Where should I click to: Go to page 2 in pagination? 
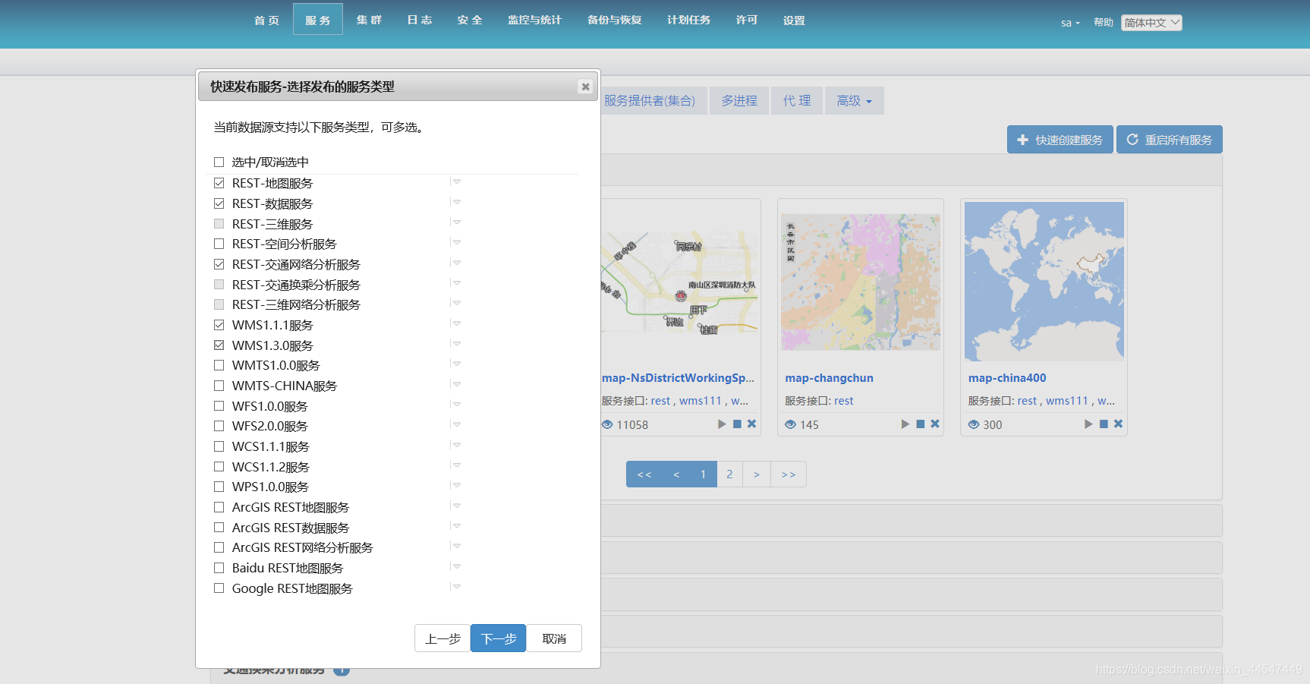pos(729,474)
